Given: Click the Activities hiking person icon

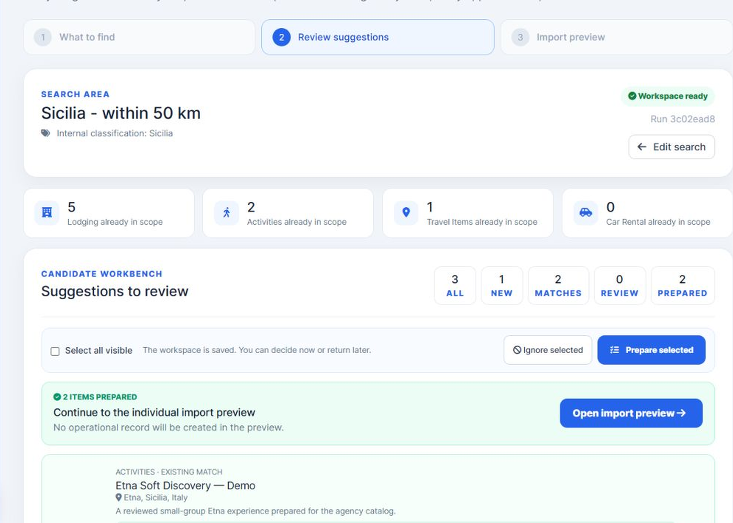Looking at the screenshot, I should pyautogui.click(x=226, y=212).
